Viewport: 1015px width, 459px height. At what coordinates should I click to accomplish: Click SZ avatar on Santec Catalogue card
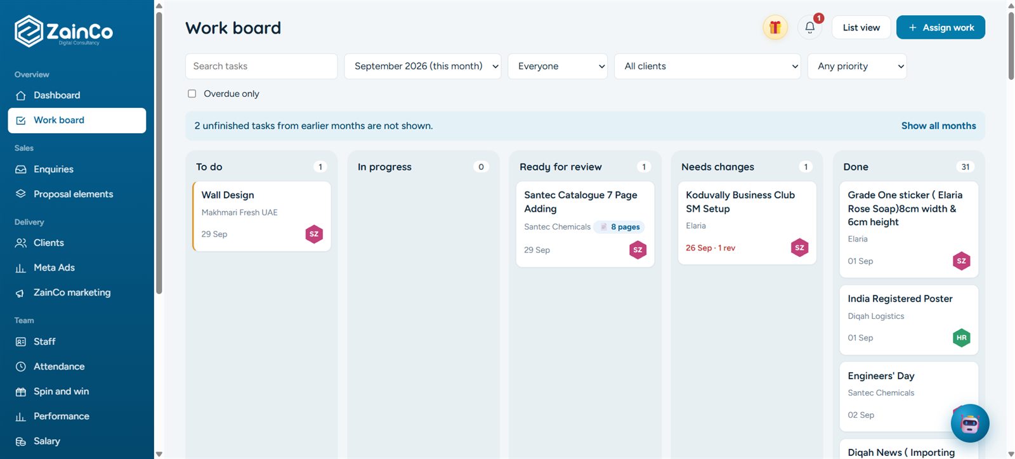tap(638, 250)
